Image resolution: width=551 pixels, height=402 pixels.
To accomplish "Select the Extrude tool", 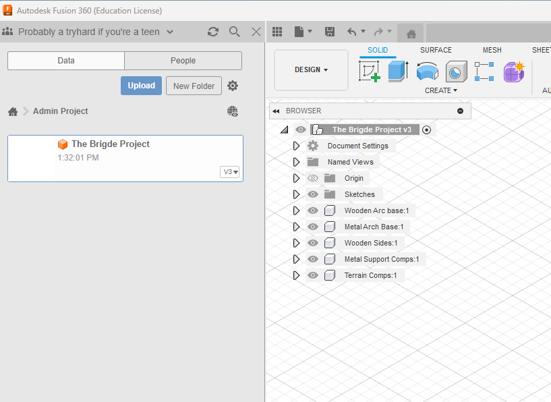I will (399, 71).
